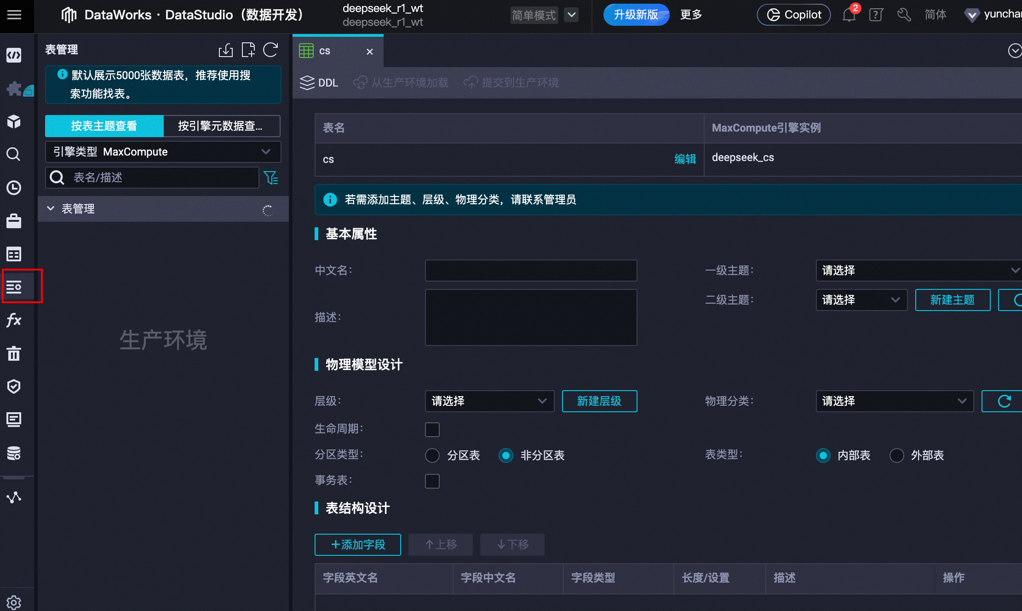1022x611 pixels.
Task: Click the 新建层级 button
Action: point(599,401)
